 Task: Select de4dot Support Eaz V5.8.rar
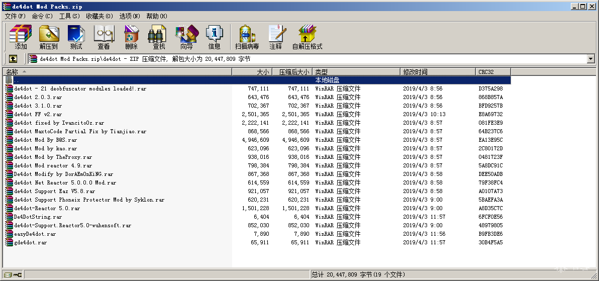[55, 191]
